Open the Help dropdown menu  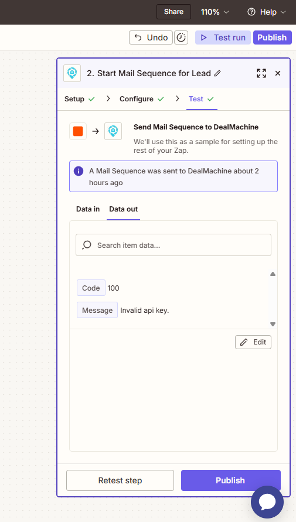click(266, 12)
